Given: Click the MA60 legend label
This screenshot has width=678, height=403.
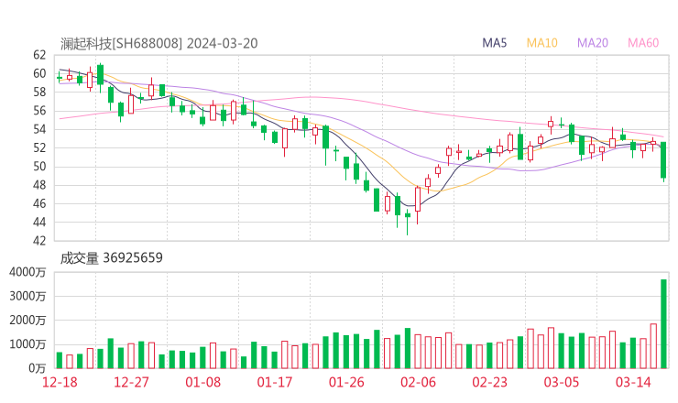Looking at the screenshot, I should 643,43.
